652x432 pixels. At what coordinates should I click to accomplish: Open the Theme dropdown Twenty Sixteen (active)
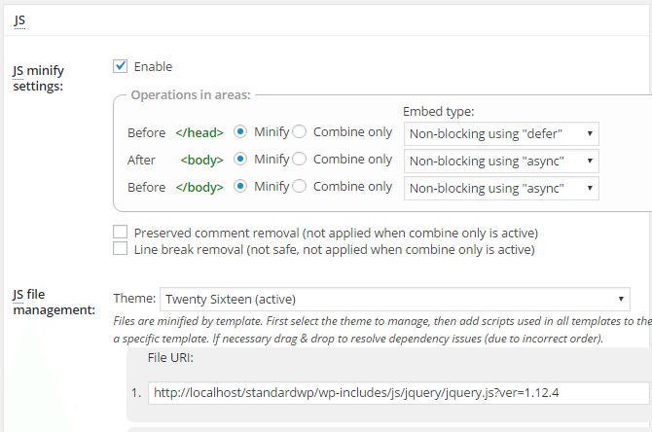pos(395,299)
